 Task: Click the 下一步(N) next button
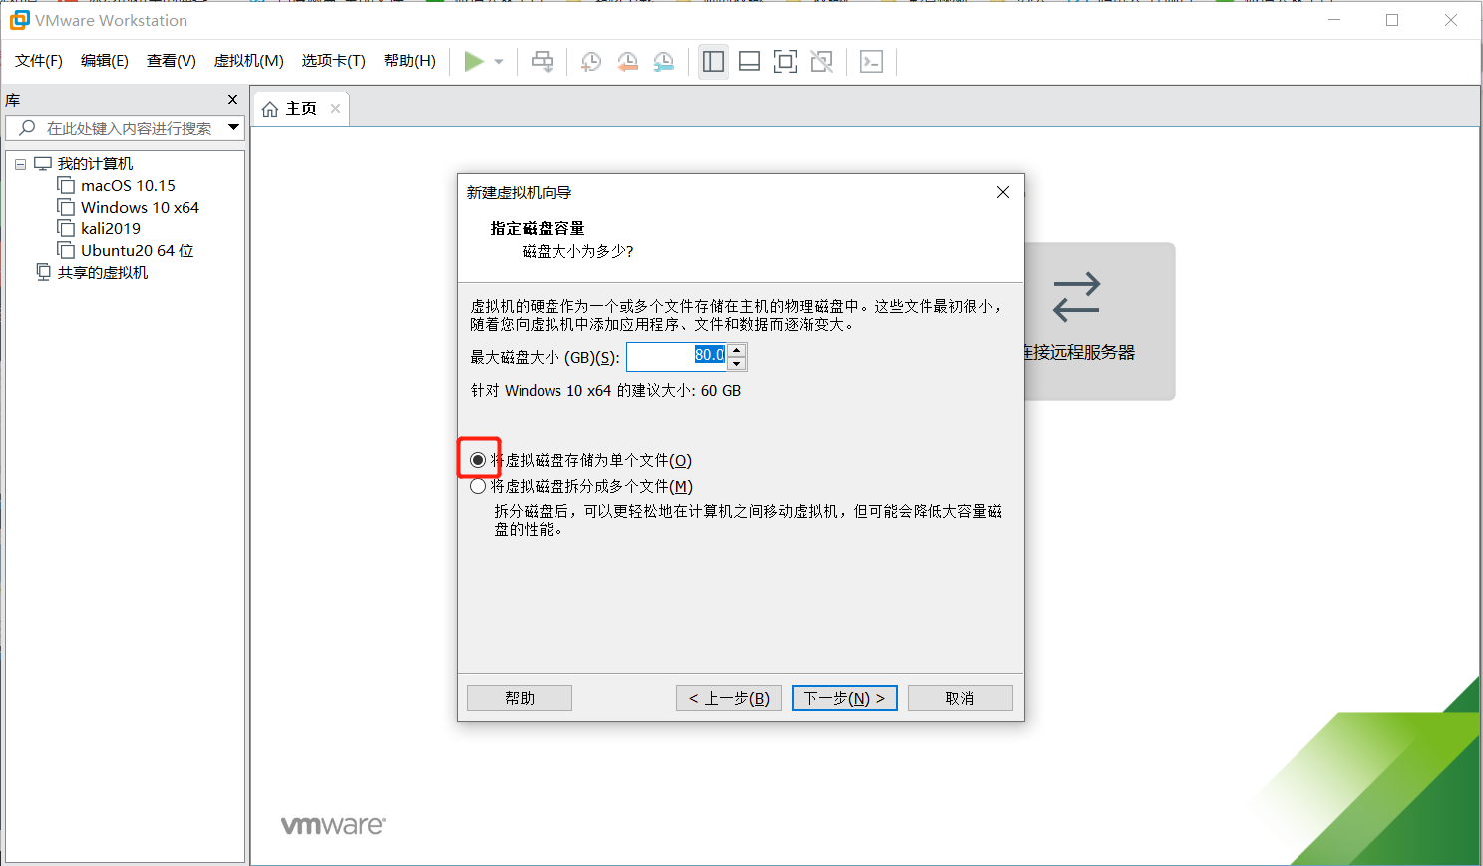pos(845,698)
